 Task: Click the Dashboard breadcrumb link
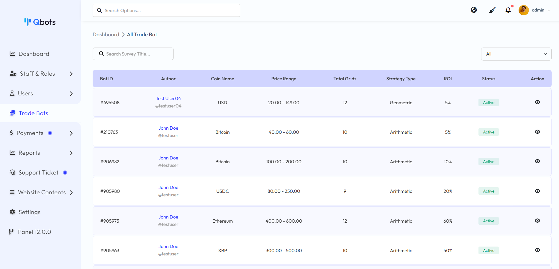coord(106,34)
